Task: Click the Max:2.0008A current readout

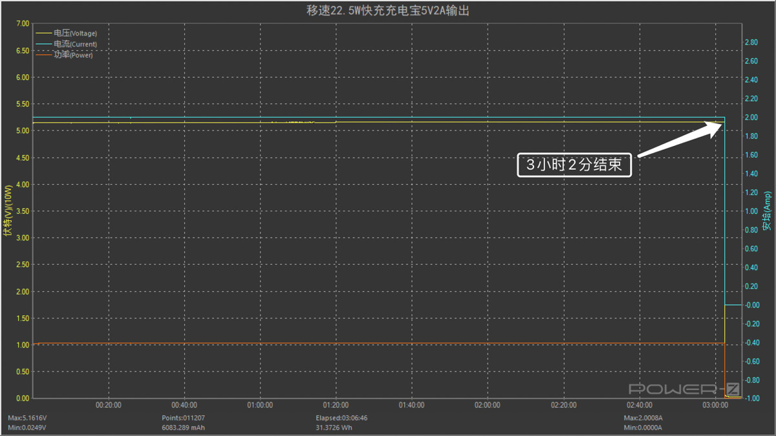Action: click(643, 418)
